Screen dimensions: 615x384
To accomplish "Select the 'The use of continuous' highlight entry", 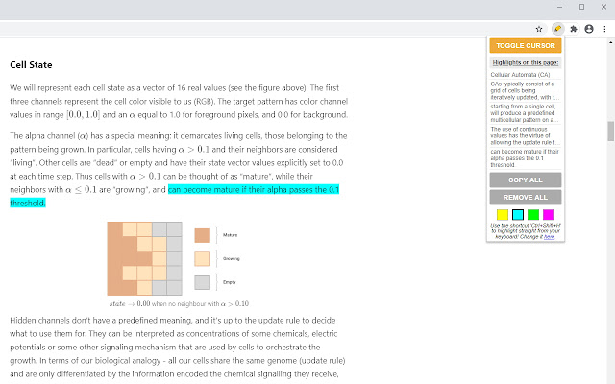I will (526, 135).
